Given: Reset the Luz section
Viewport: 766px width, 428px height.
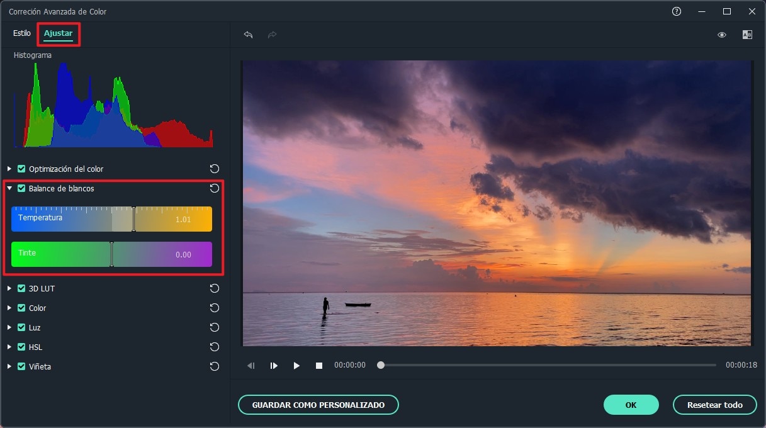Looking at the screenshot, I should coord(215,327).
